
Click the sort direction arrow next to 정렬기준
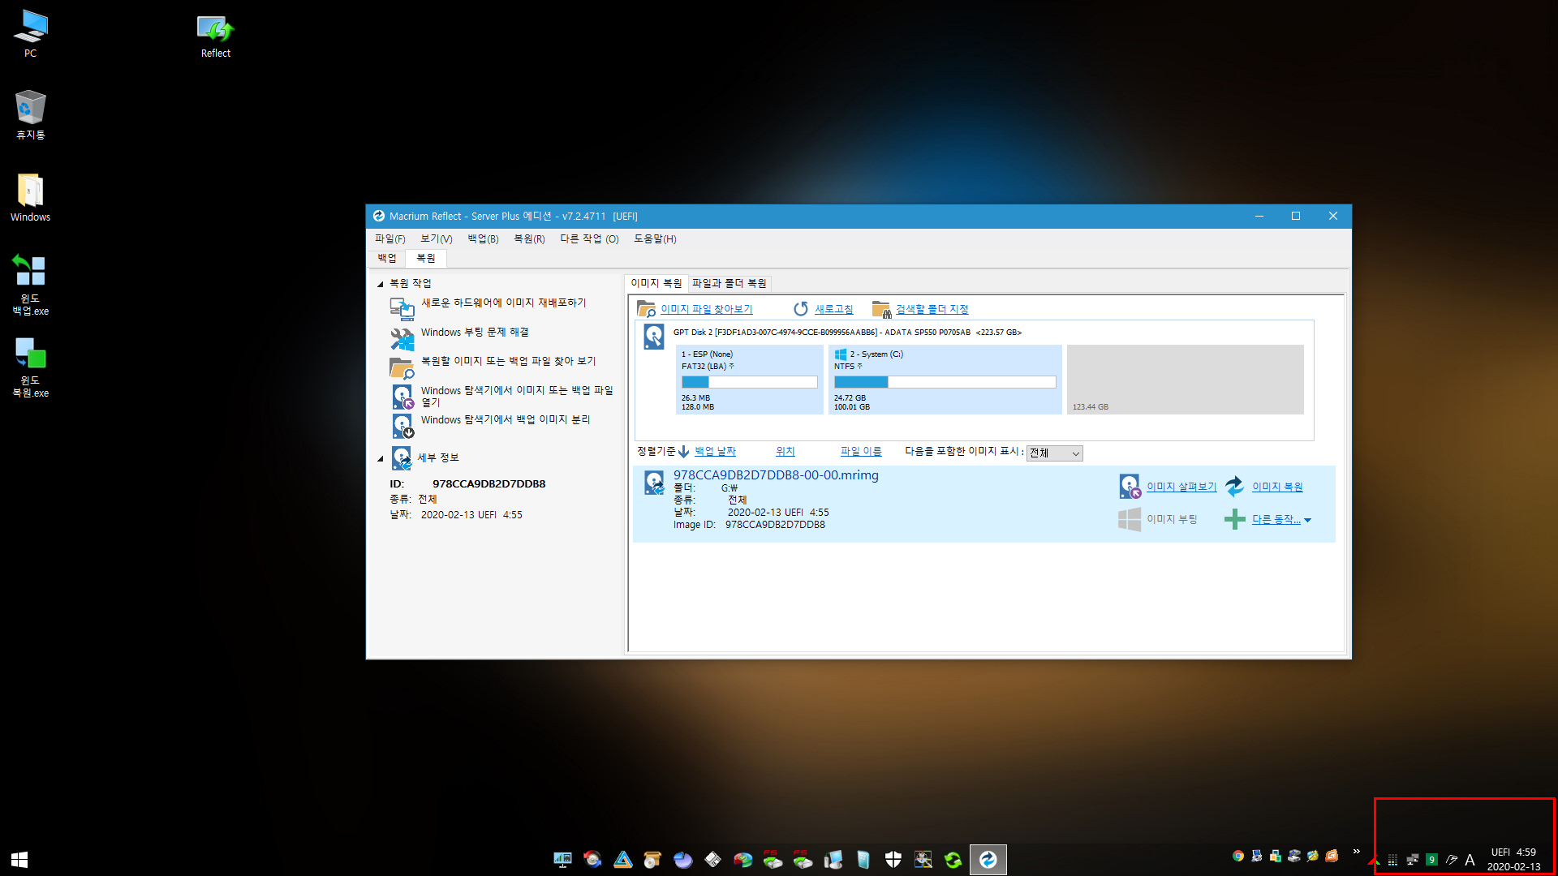683,451
